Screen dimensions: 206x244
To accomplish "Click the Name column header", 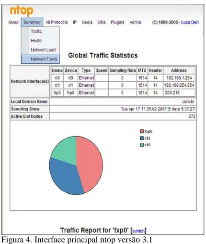I will [x=57, y=70].
